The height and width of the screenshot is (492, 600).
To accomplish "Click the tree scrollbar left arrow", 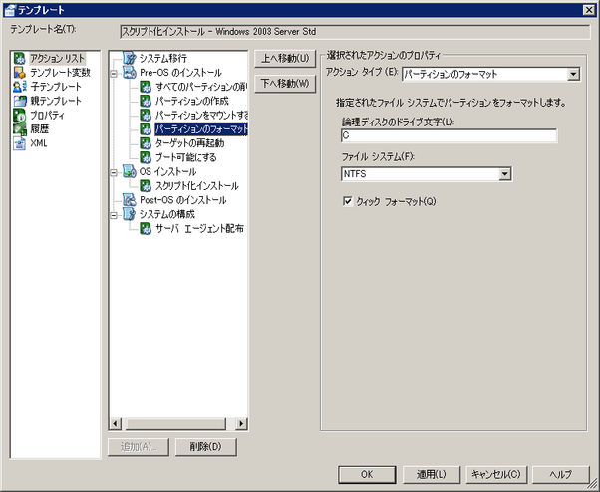I will click(x=116, y=423).
